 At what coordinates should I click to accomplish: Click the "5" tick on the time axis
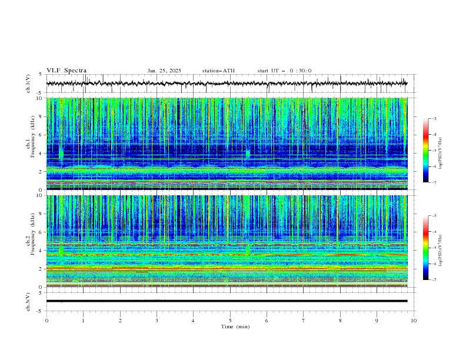(x=230, y=321)
